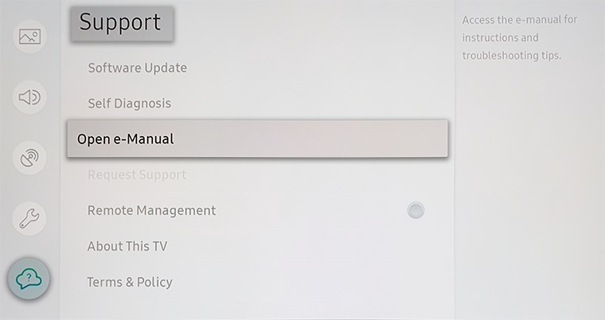
Task: Open the Sound settings speaker icon
Action: click(29, 97)
